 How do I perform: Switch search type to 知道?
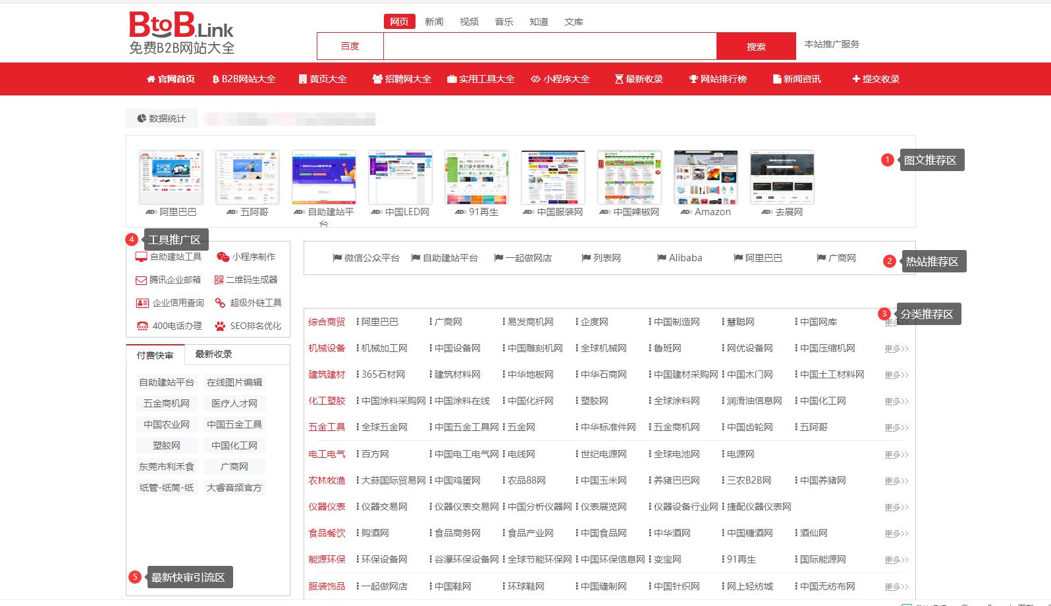539,22
